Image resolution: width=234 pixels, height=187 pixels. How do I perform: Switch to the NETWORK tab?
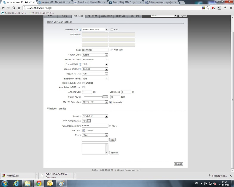point(92,16)
